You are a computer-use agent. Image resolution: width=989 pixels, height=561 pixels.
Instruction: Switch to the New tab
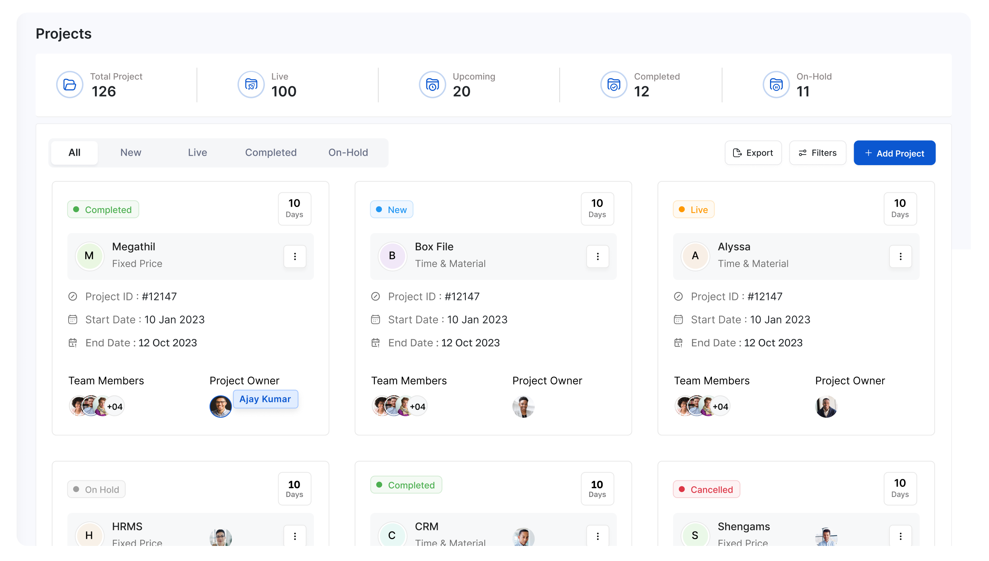[x=130, y=153]
